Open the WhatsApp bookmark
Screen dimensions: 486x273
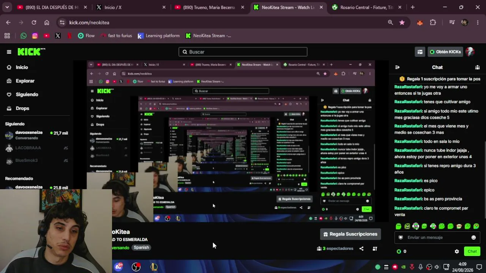tap(24, 36)
